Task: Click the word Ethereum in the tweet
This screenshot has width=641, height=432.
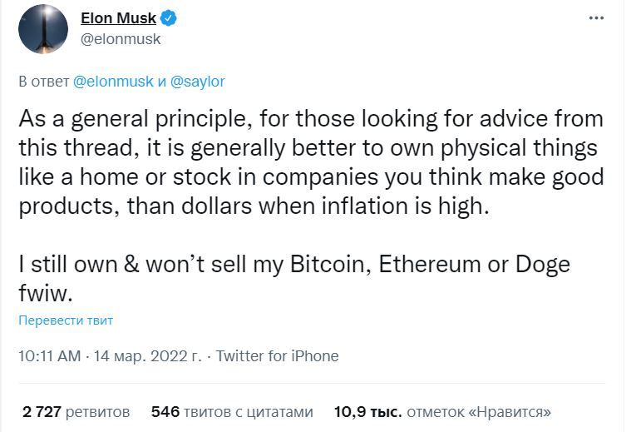Action: [x=429, y=264]
